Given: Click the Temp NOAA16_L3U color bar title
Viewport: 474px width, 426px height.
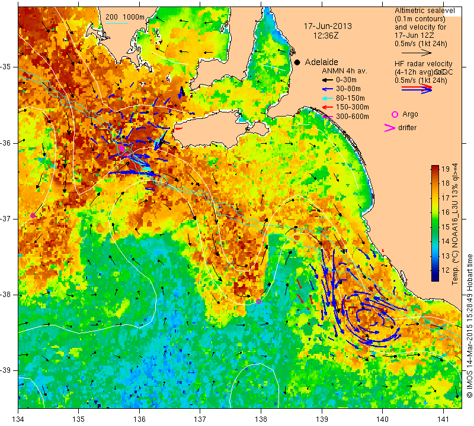Looking at the screenshot, I should tap(454, 224).
